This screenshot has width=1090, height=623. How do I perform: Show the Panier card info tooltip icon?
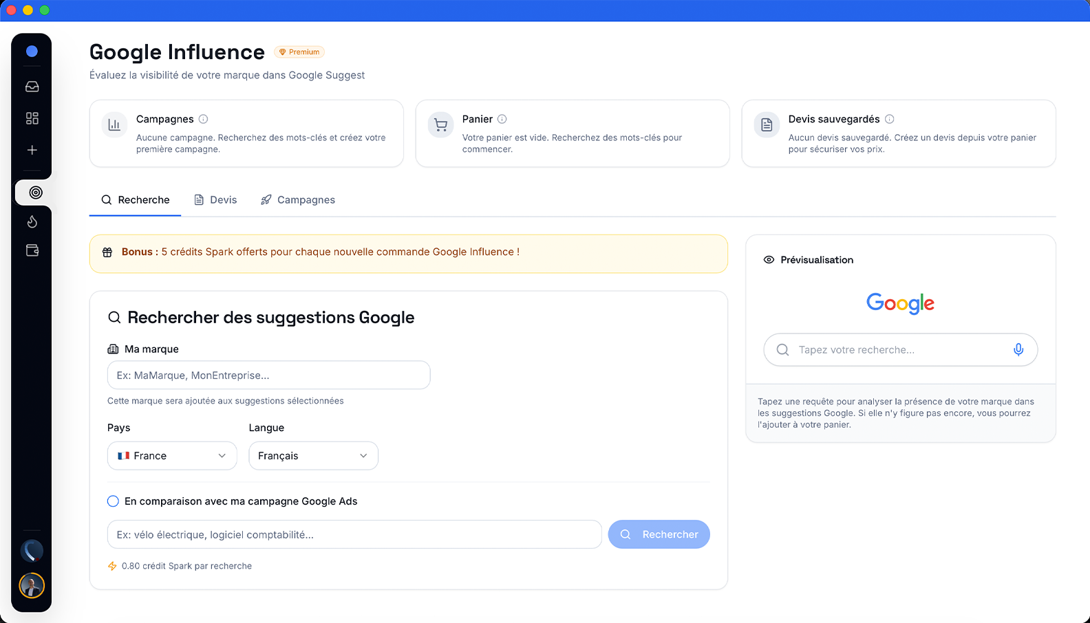coord(502,119)
